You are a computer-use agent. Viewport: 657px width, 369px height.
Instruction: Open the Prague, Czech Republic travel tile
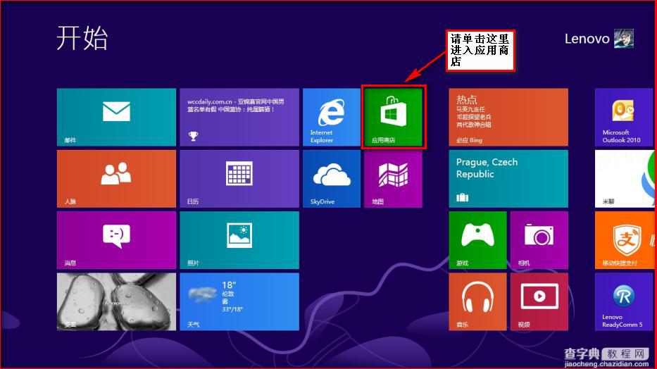(x=508, y=179)
